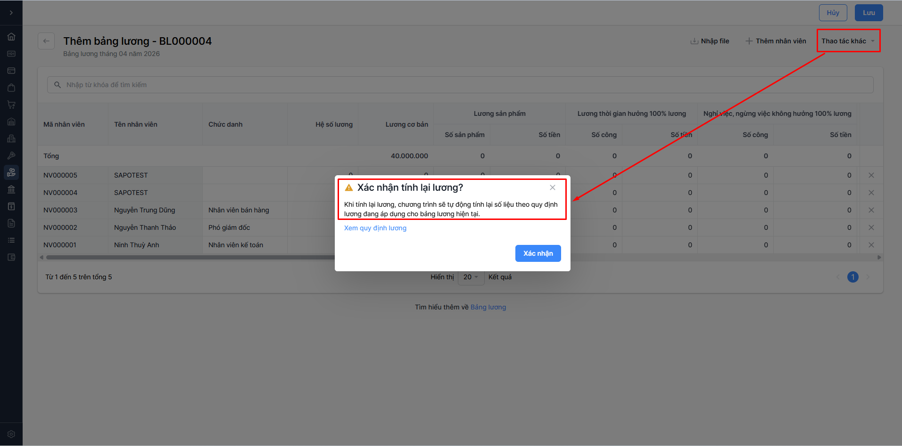902x446 pixels.
Task: Expand the sidebar with top chevron
Action: coord(11,13)
